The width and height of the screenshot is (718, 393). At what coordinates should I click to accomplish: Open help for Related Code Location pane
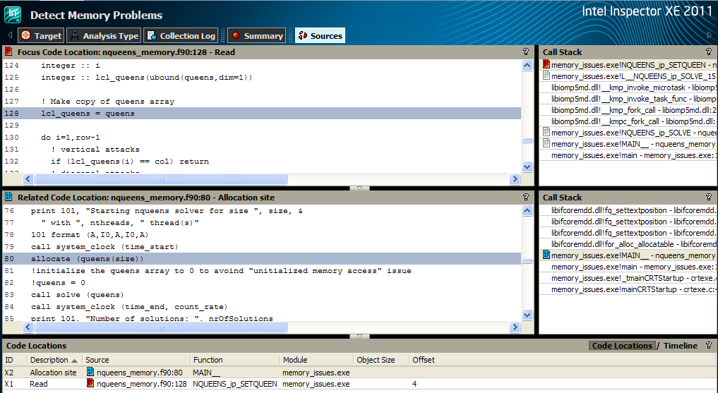tap(526, 197)
